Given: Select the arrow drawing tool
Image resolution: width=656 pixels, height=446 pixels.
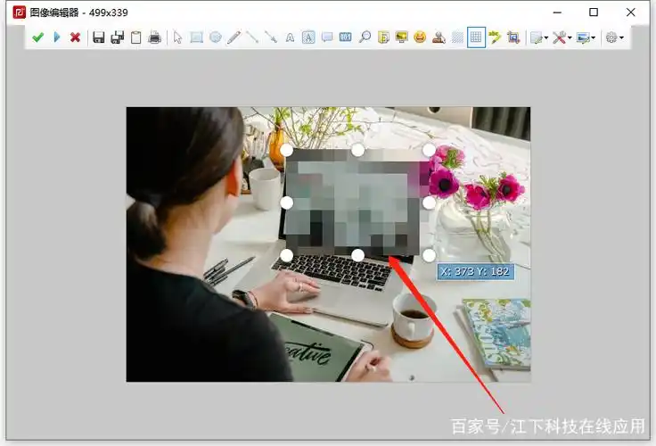Looking at the screenshot, I should click(x=271, y=37).
